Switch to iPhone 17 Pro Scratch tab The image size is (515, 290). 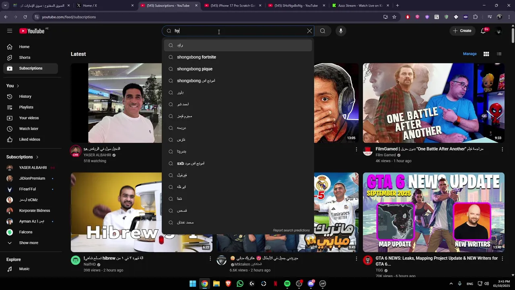point(233,6)
